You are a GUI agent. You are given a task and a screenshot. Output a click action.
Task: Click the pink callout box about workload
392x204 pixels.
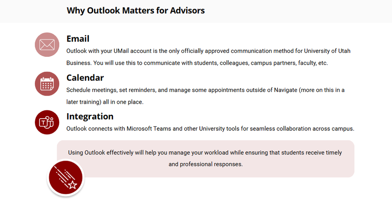coord(206,159)
